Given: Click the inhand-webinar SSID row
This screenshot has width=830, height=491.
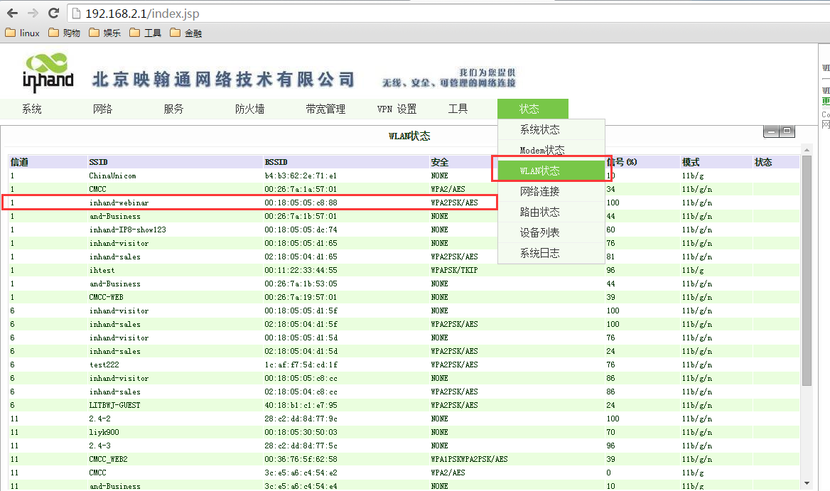Looking at the screenshot, I should [x=119, y=203].
